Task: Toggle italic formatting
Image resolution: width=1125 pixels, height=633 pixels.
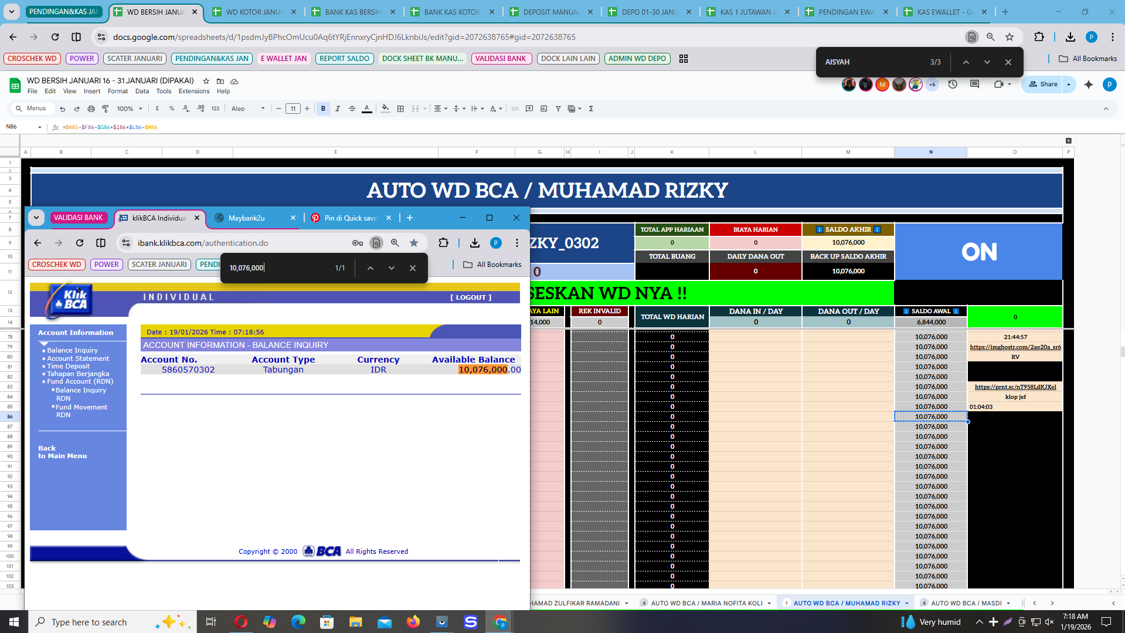Action: click(x=338, y=109)
